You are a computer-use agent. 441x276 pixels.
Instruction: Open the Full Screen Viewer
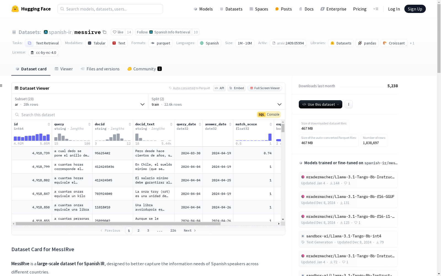click(x=265, y=88)
